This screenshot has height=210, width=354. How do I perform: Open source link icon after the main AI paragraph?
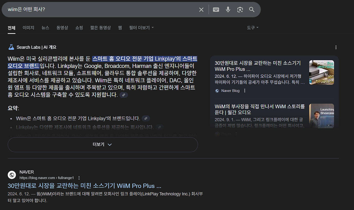coord(124,95)
